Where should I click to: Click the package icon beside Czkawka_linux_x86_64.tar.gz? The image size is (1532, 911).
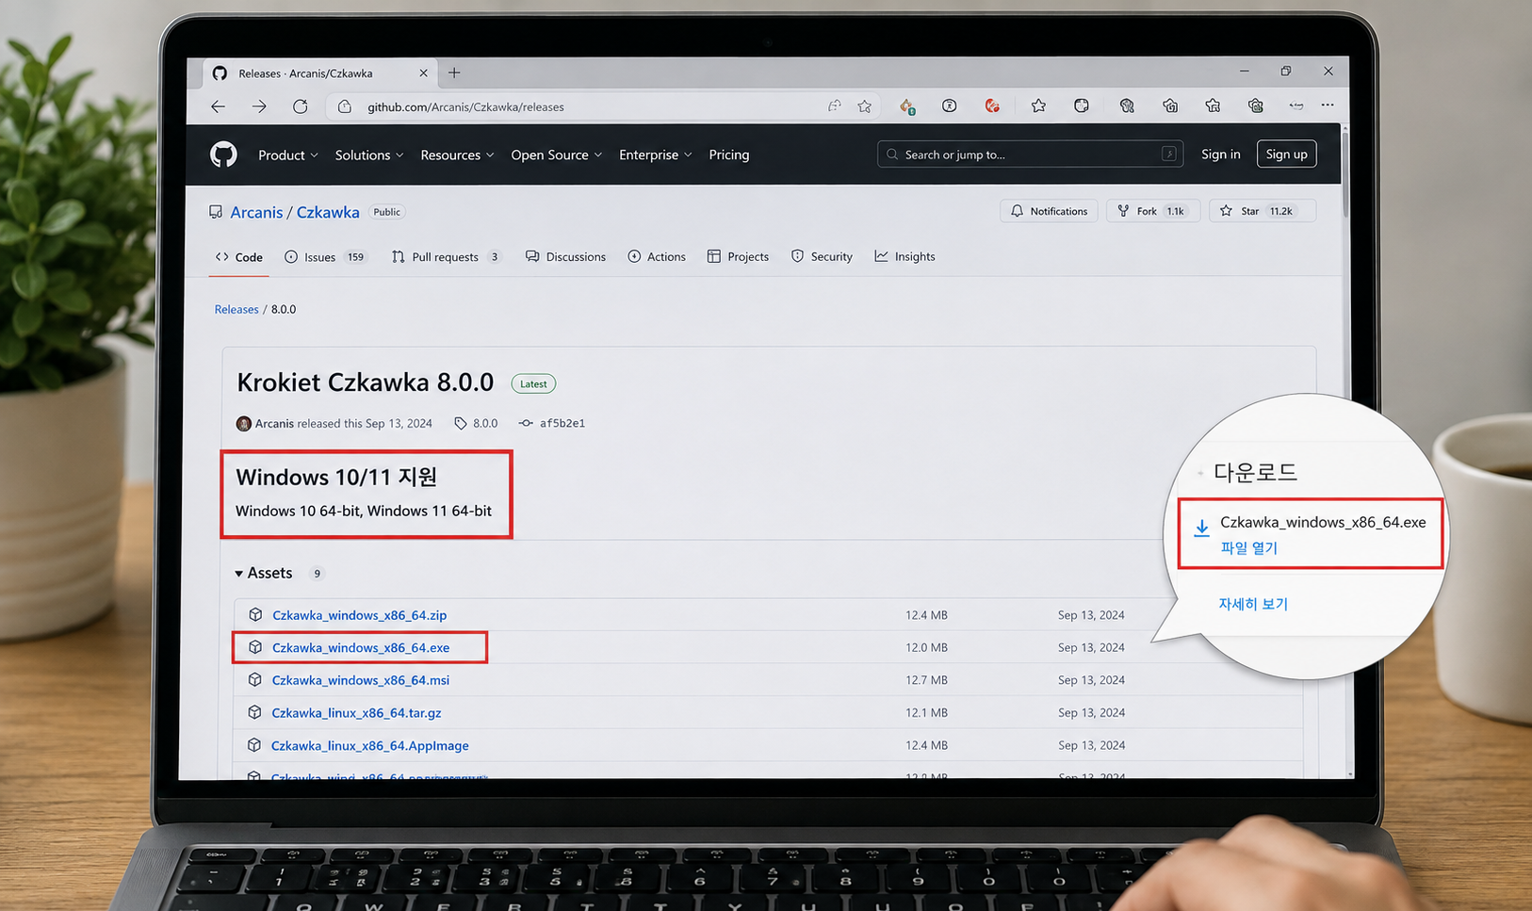coord(254,712)
